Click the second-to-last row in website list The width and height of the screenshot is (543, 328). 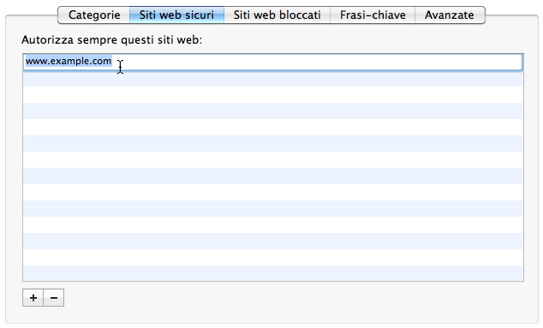pyautogui.click(x=273, y=257)
